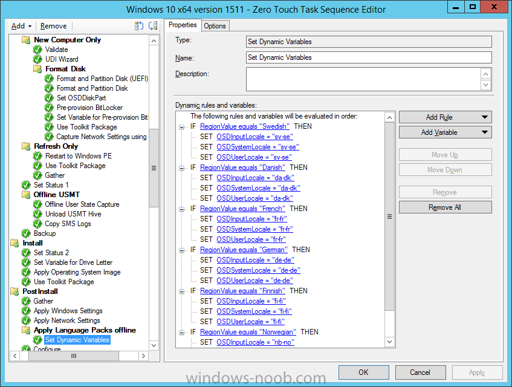Image resolution: width=512 pixels, height=387 pixels.
Task: Collapse the German rule node
Action: [181, 250]
